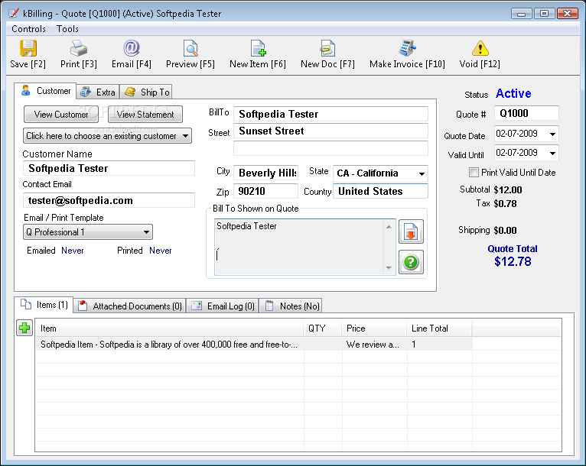Viewport: 586px width, 466px height.
Task: Click the 'We review a...' price cell
Action: (374, 344)
